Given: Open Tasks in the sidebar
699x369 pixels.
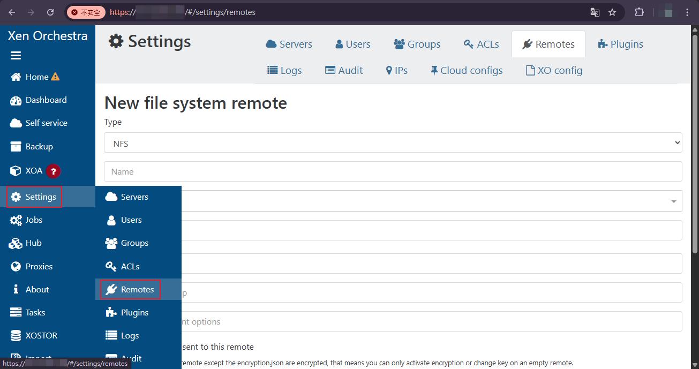Looking at the screenshot, I should 28,313.
